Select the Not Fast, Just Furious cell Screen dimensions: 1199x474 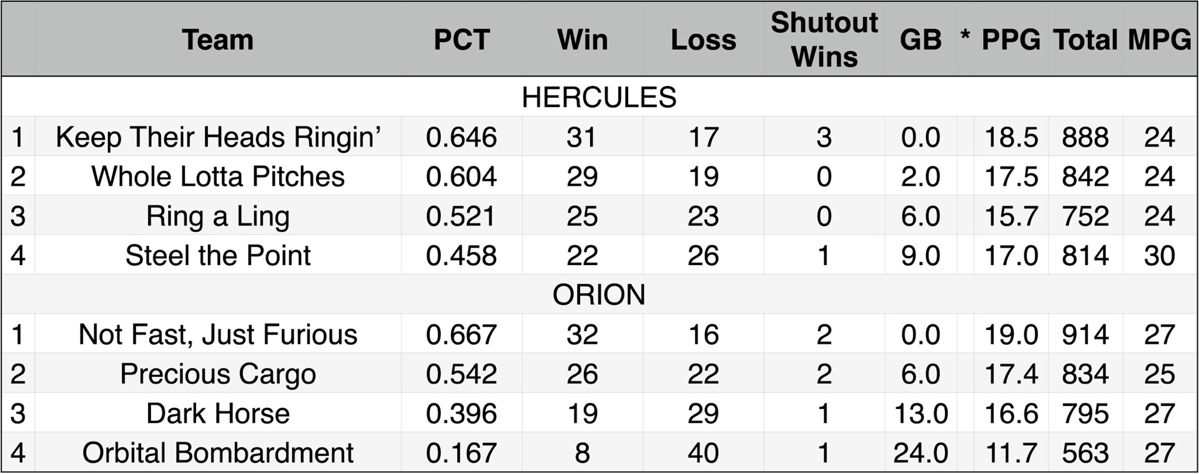(217, 334)
